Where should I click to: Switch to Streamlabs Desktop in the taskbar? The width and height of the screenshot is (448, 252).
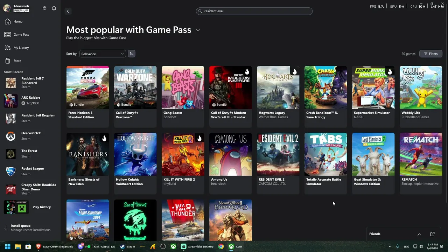coord(197,246)
